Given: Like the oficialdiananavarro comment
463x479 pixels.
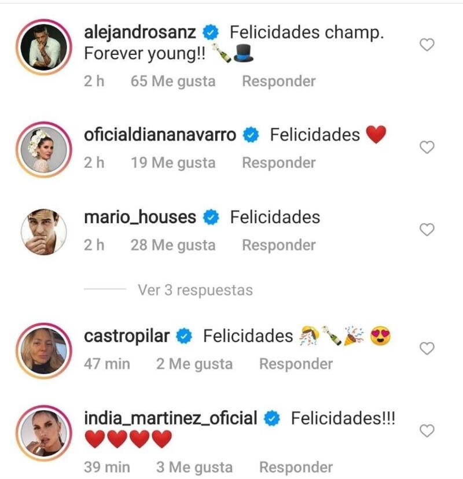Looking at the screenshot, I should pos(427,148).
